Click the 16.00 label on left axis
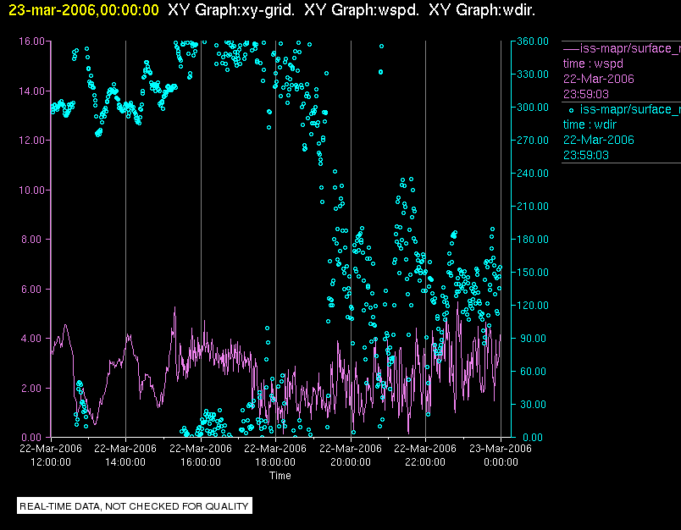Image resolution: width=681 pixels, height=530 pixels. 31,41
